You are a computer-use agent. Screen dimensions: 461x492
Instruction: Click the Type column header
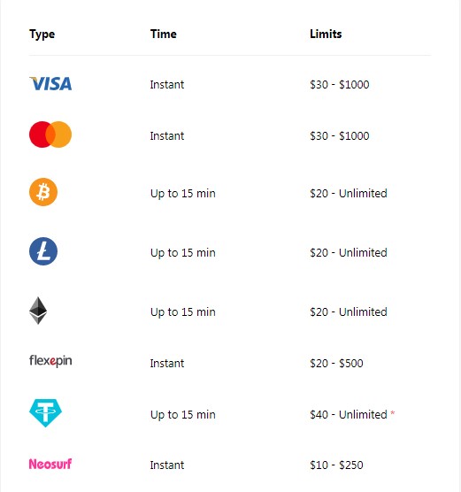coord(42,35)
